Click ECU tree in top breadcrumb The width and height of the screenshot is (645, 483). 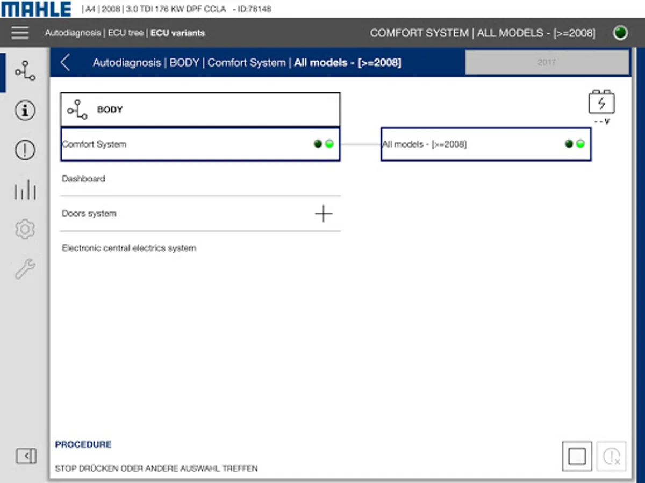tap(126, 33)
